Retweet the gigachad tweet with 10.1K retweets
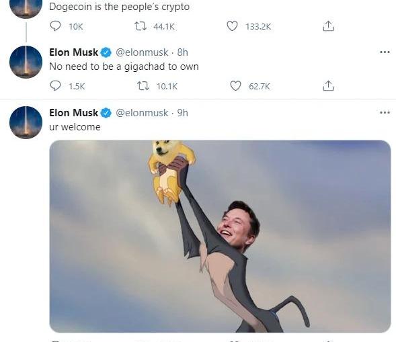This screenshot has width=396, height=342. pyautogui.click(x=143, y=86)
